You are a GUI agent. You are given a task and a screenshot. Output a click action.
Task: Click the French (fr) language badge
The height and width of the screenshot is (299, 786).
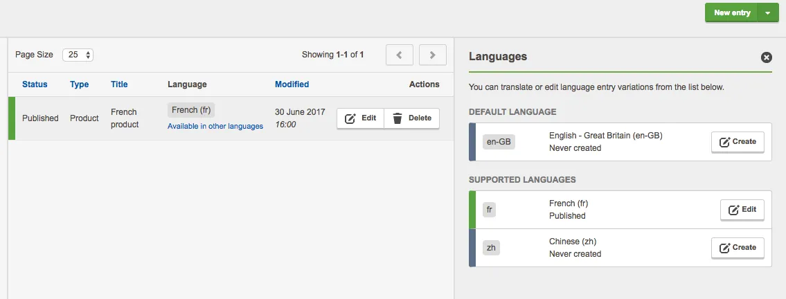[191, 110]
